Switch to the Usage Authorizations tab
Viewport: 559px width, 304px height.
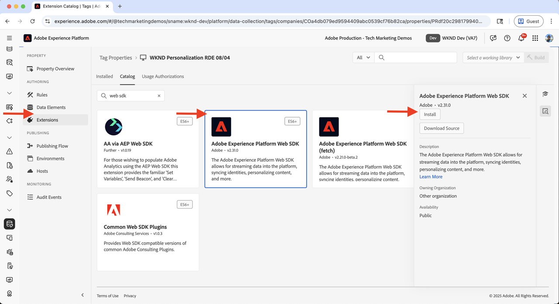[163, 76]
